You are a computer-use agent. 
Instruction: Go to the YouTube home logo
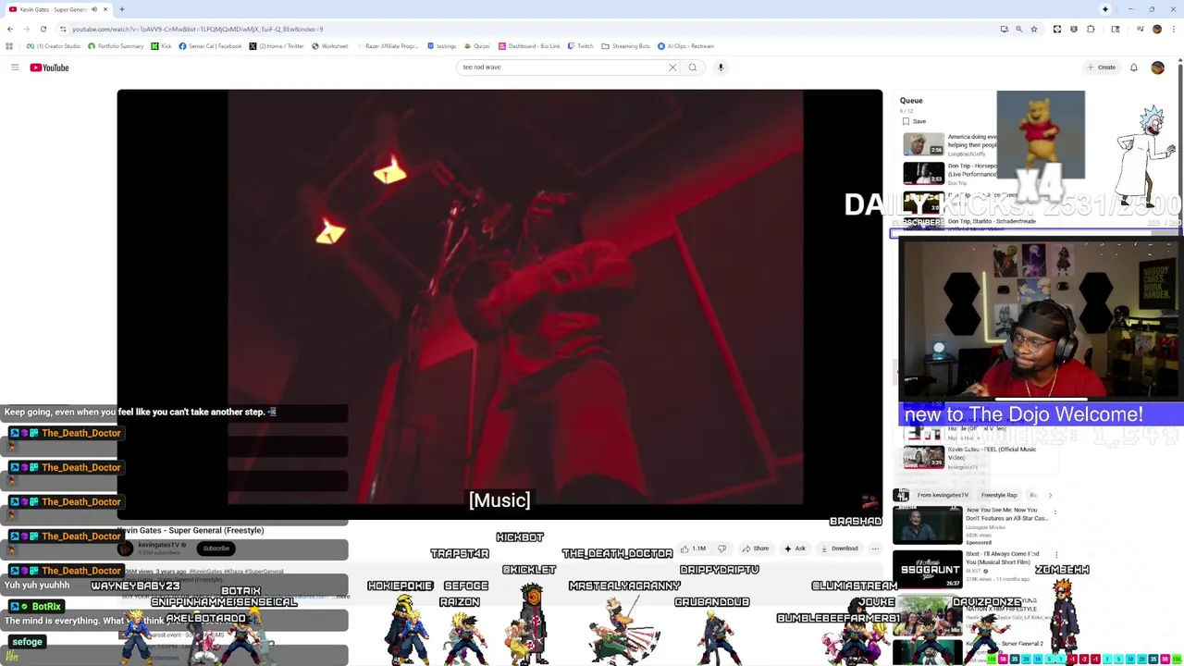click(x=49, y=68)
